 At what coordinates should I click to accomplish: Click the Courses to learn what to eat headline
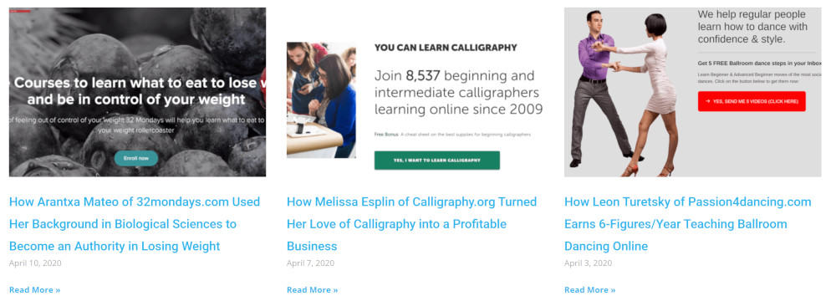140,91
